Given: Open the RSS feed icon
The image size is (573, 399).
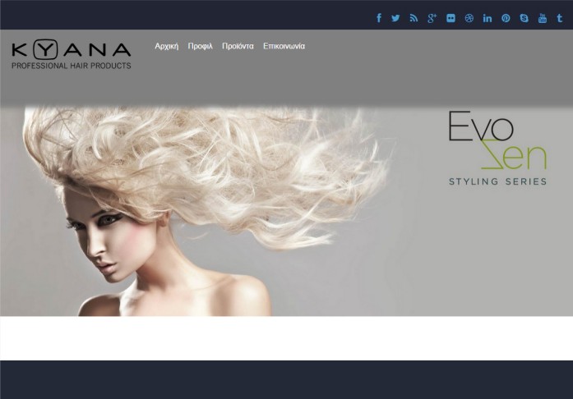Looking at the screenshot, I should 414,18.
